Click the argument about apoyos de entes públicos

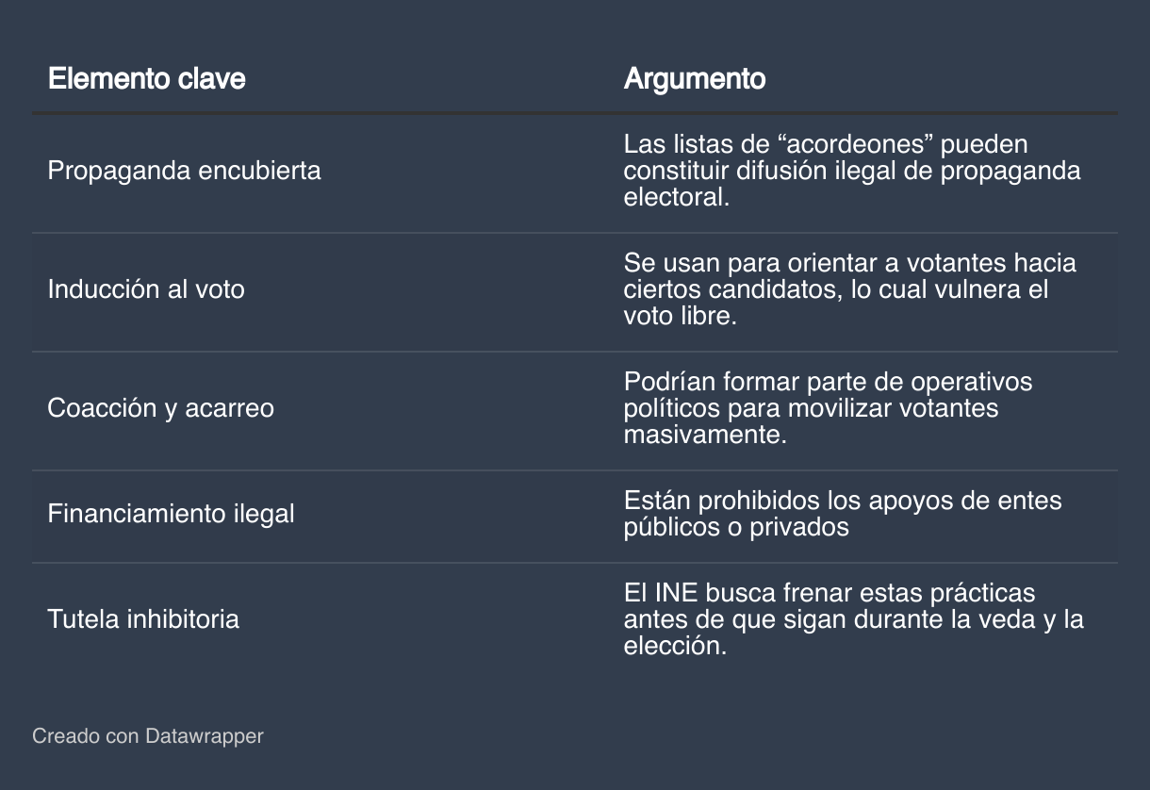click(x=843, y=514)
